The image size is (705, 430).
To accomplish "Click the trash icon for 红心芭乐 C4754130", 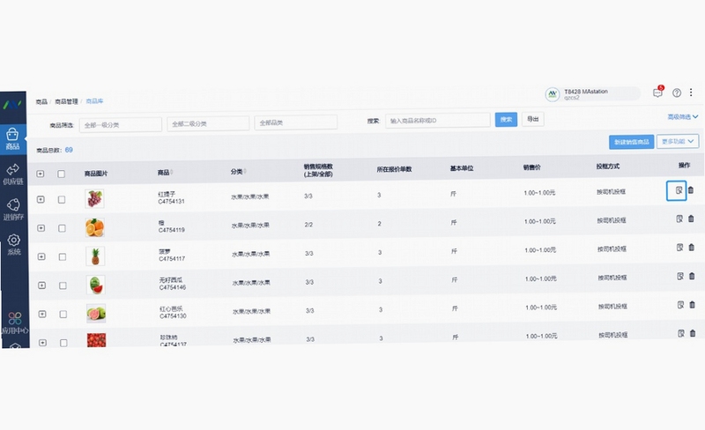I will coord(693,305).
